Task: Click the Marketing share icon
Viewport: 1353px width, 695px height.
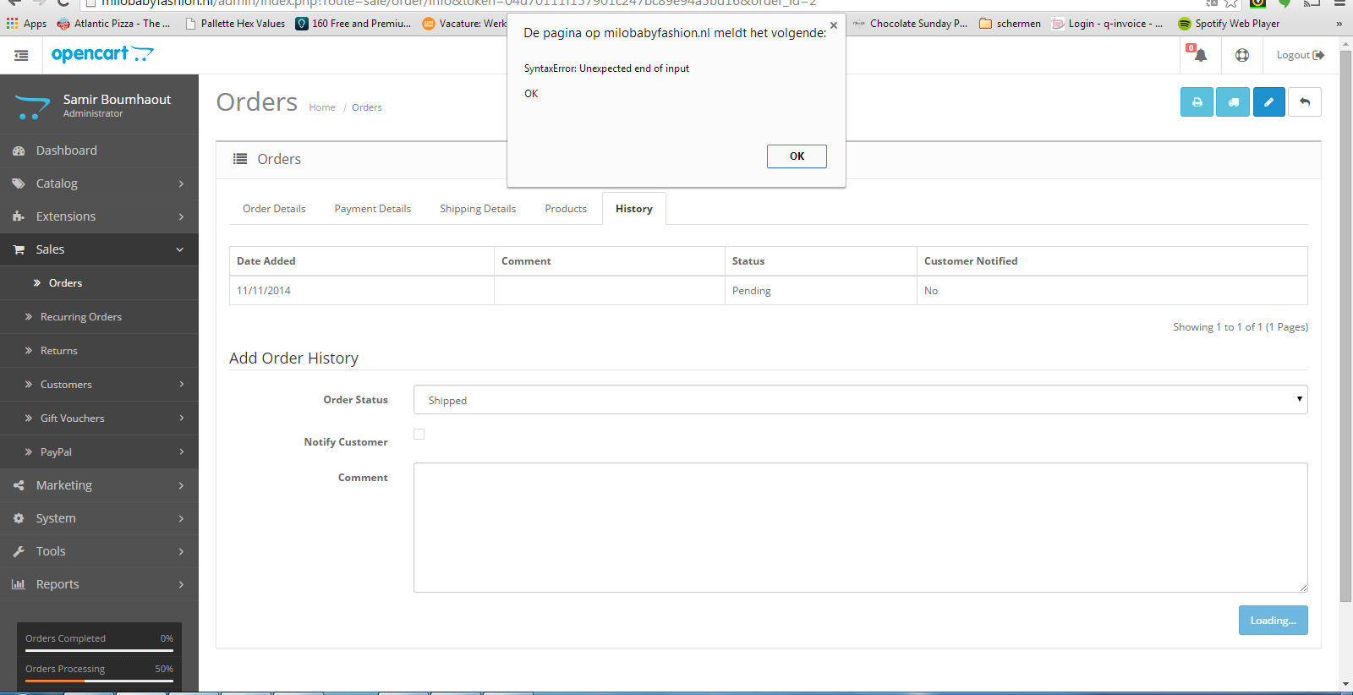Action: coord(19,485)
